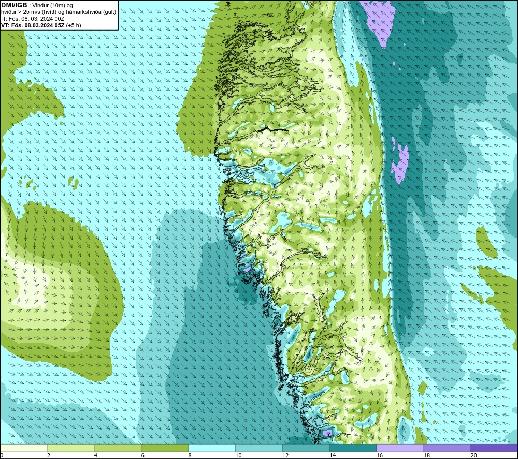Click the scale value 10
The width and height of the screenshot is (518, 459).
pyautogui.click(x=238, y=455)
